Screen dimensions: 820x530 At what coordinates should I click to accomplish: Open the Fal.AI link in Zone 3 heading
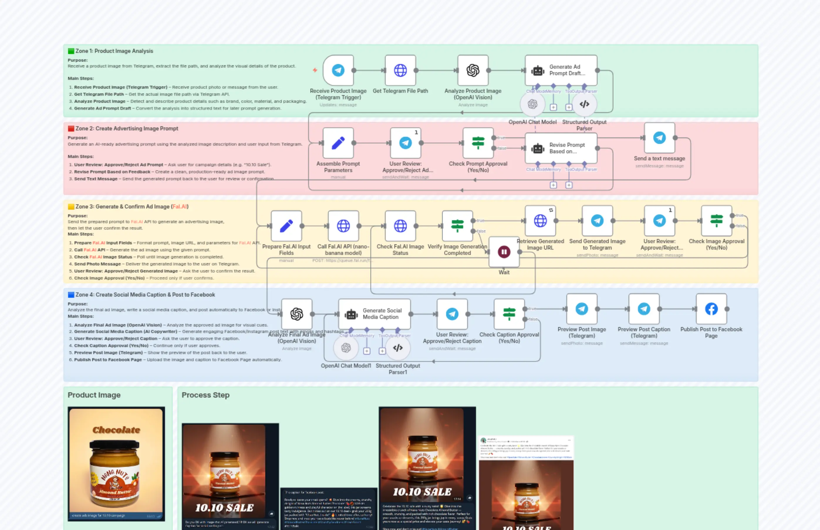point(180,206)
